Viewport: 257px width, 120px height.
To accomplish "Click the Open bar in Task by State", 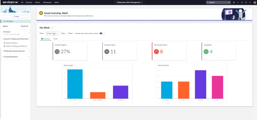I will [x=75, y=84].
